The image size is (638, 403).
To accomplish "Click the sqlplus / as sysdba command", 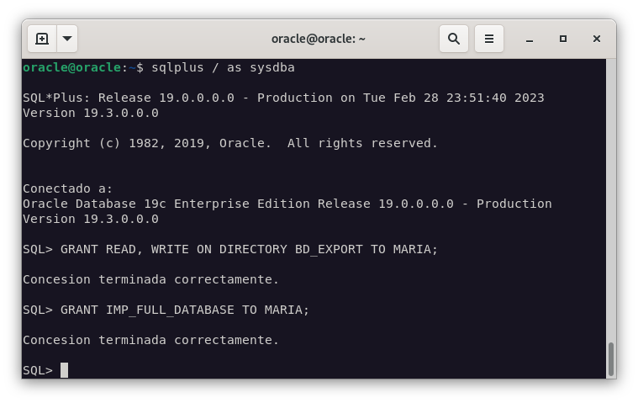I will tap(223, 67).
